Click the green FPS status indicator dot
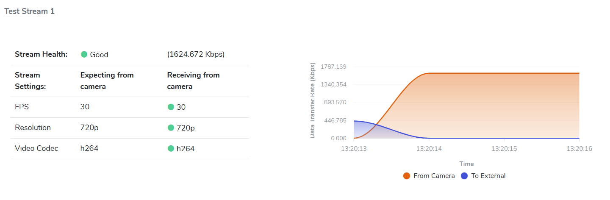This screenshot has height=200, width=610. (171, 107)
